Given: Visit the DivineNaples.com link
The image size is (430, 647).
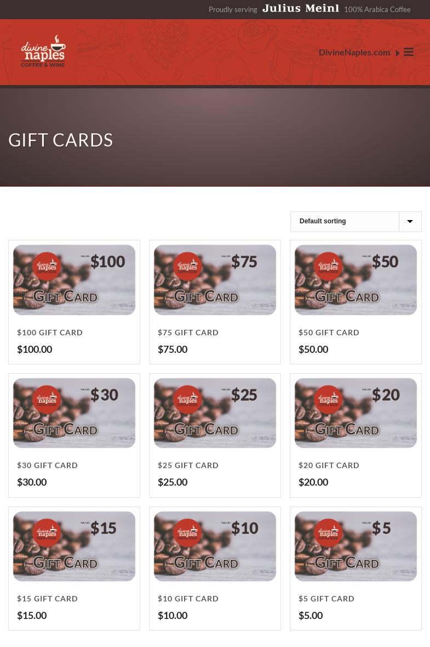Looking at the screenshot, I should (354, 52).
